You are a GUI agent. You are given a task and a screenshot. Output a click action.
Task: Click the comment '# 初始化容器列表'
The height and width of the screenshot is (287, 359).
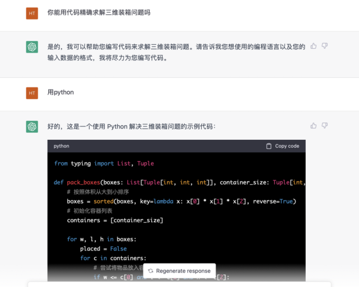click(90, 211)
